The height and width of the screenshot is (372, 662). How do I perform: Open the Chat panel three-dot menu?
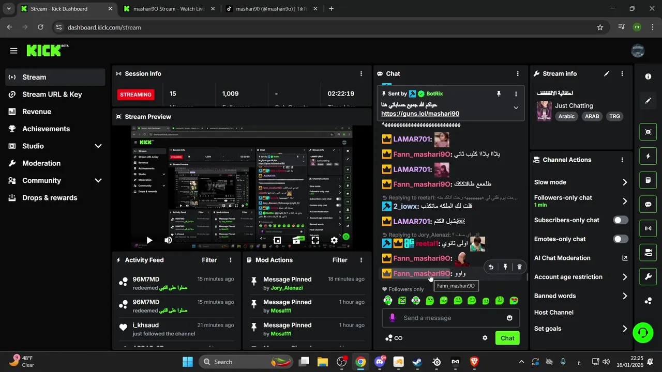click(x=518, y=73)
